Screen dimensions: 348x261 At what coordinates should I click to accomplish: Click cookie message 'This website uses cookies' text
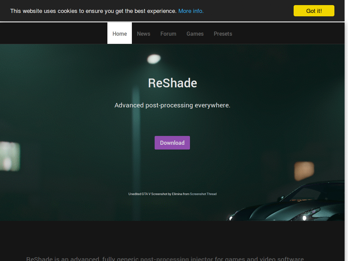[x=44, y=11]
